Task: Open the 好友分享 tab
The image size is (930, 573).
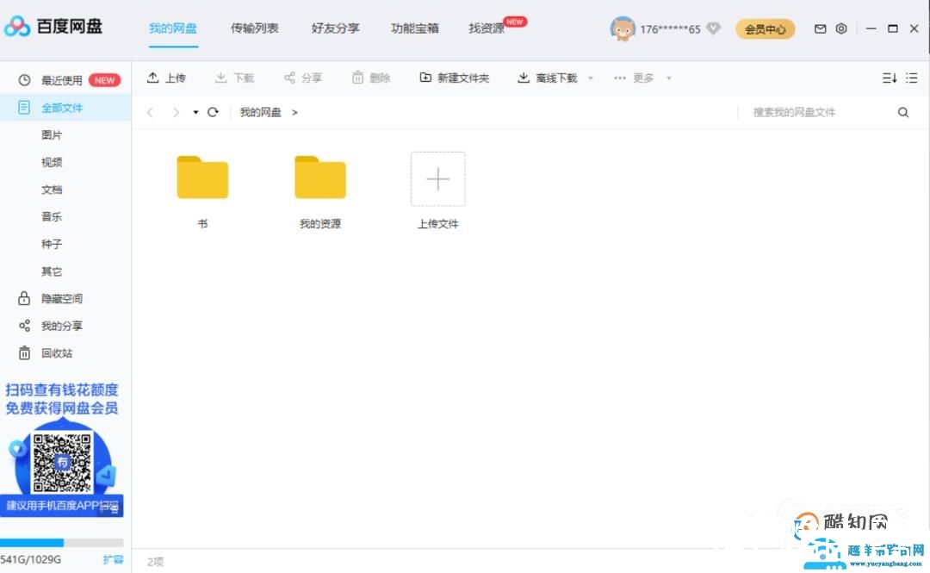Action: (x=335, y=28)
